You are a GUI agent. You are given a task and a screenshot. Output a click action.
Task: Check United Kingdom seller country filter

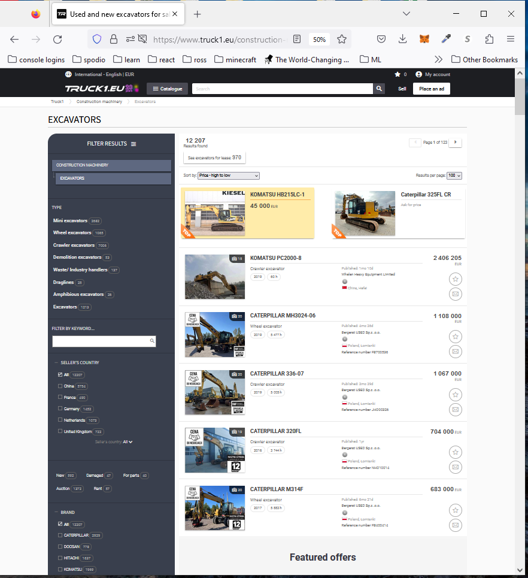tap(60, 431)
